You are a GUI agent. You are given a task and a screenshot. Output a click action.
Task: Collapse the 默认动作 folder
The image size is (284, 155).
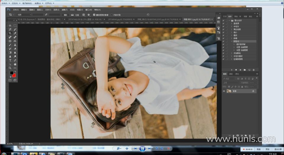point(229,20)
